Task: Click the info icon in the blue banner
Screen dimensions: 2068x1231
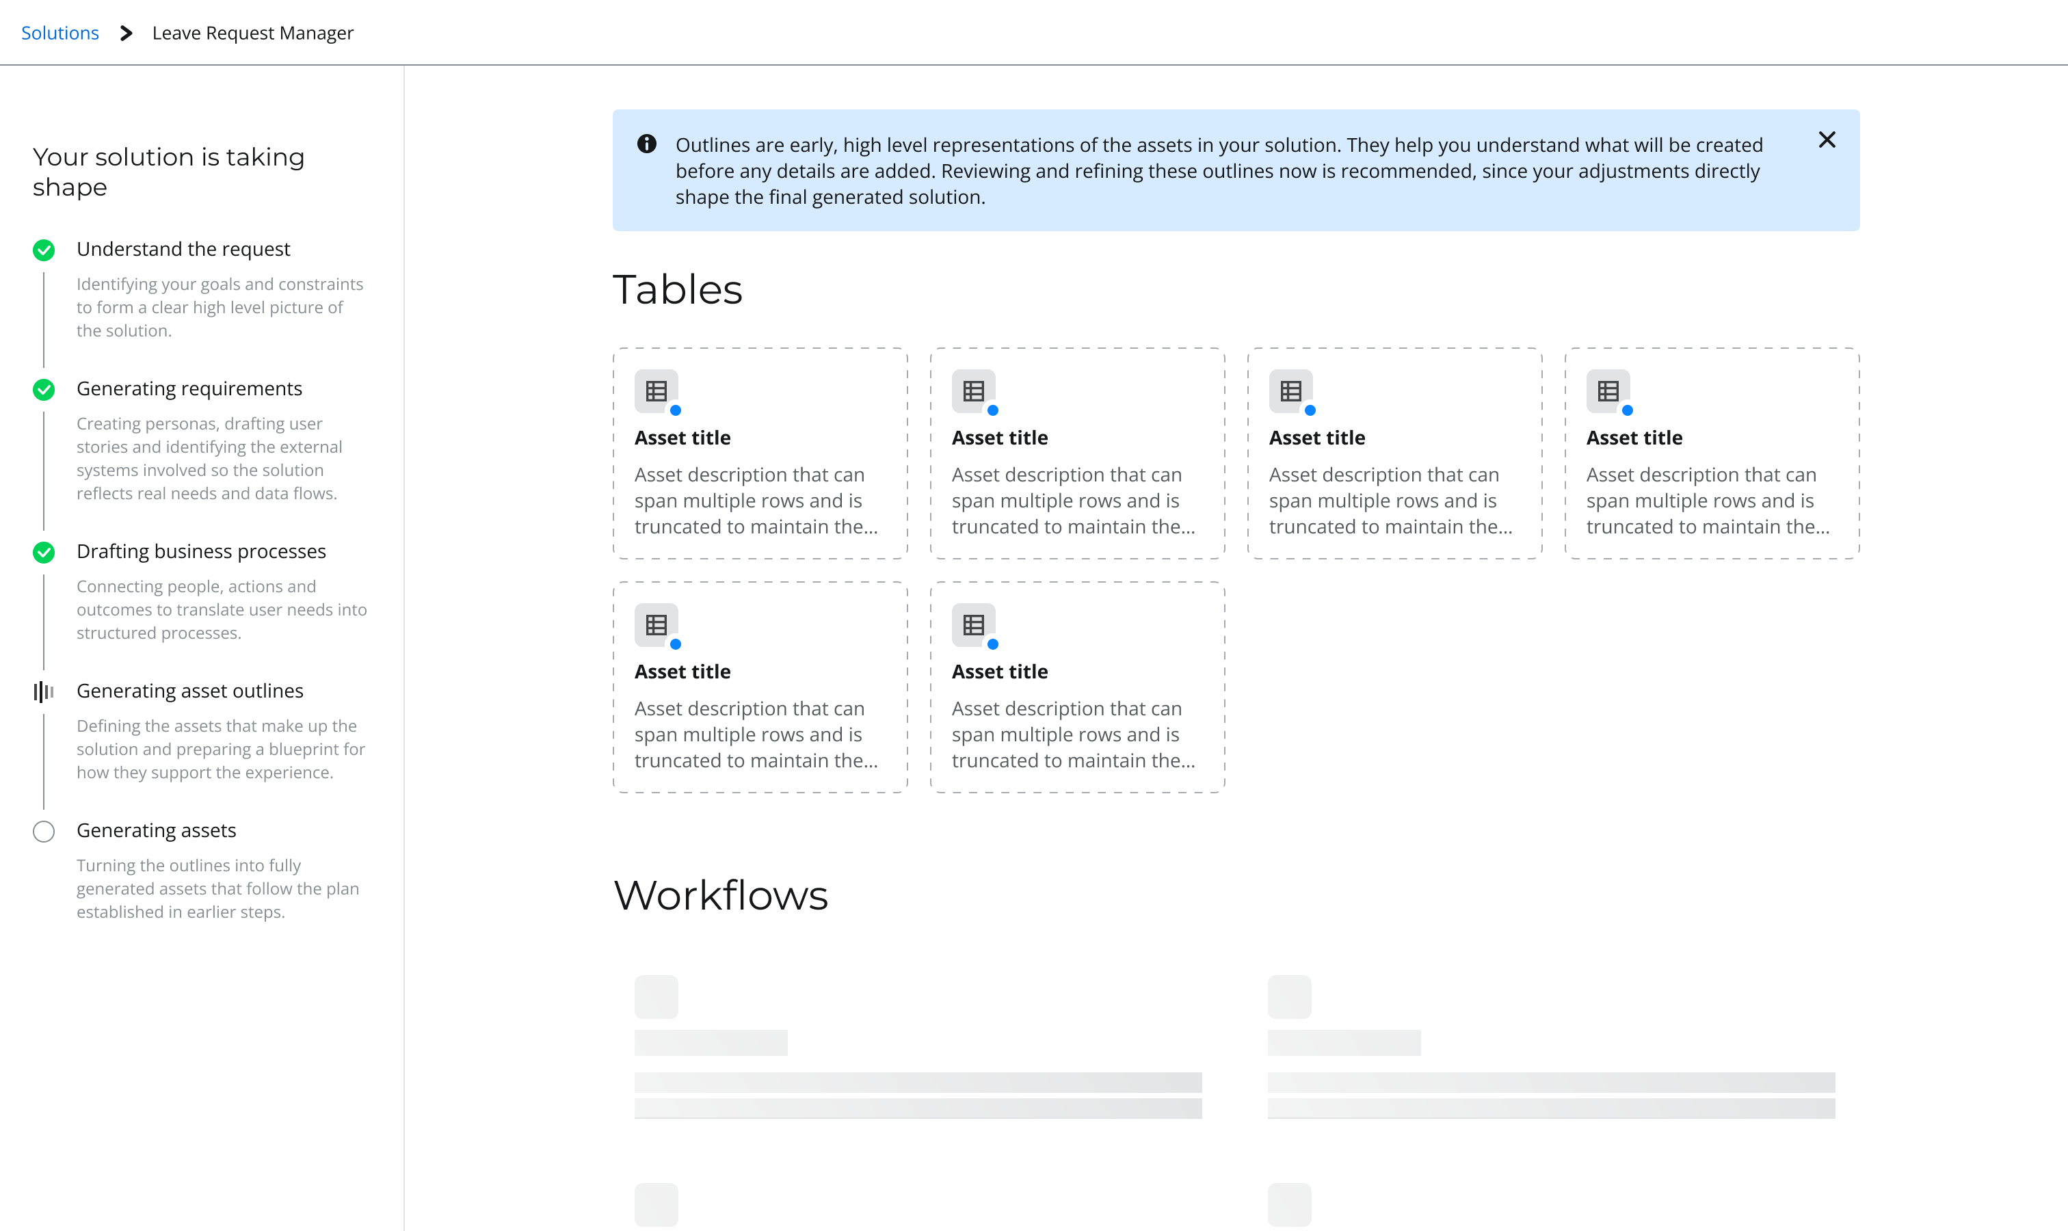Action: (647, 144)
